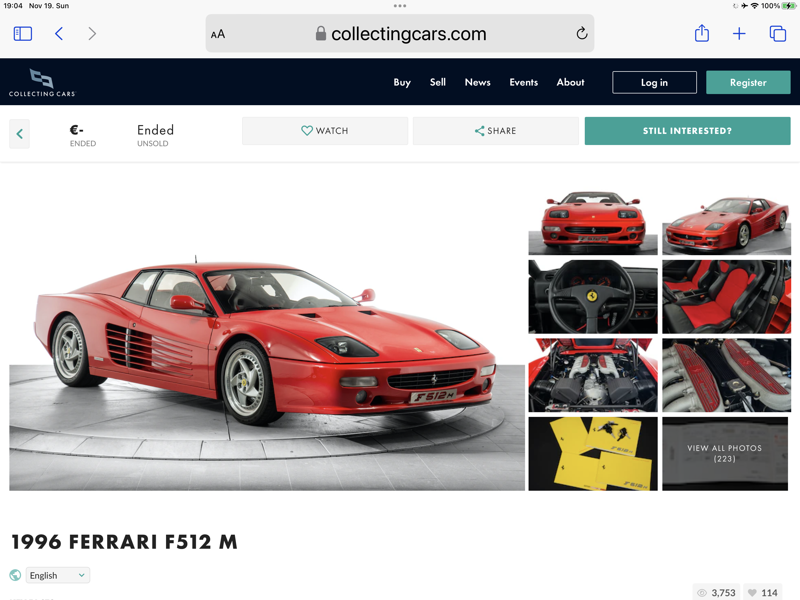Toggle WATCH heart for this listing
800x600 pixels.
pos(325,131)
